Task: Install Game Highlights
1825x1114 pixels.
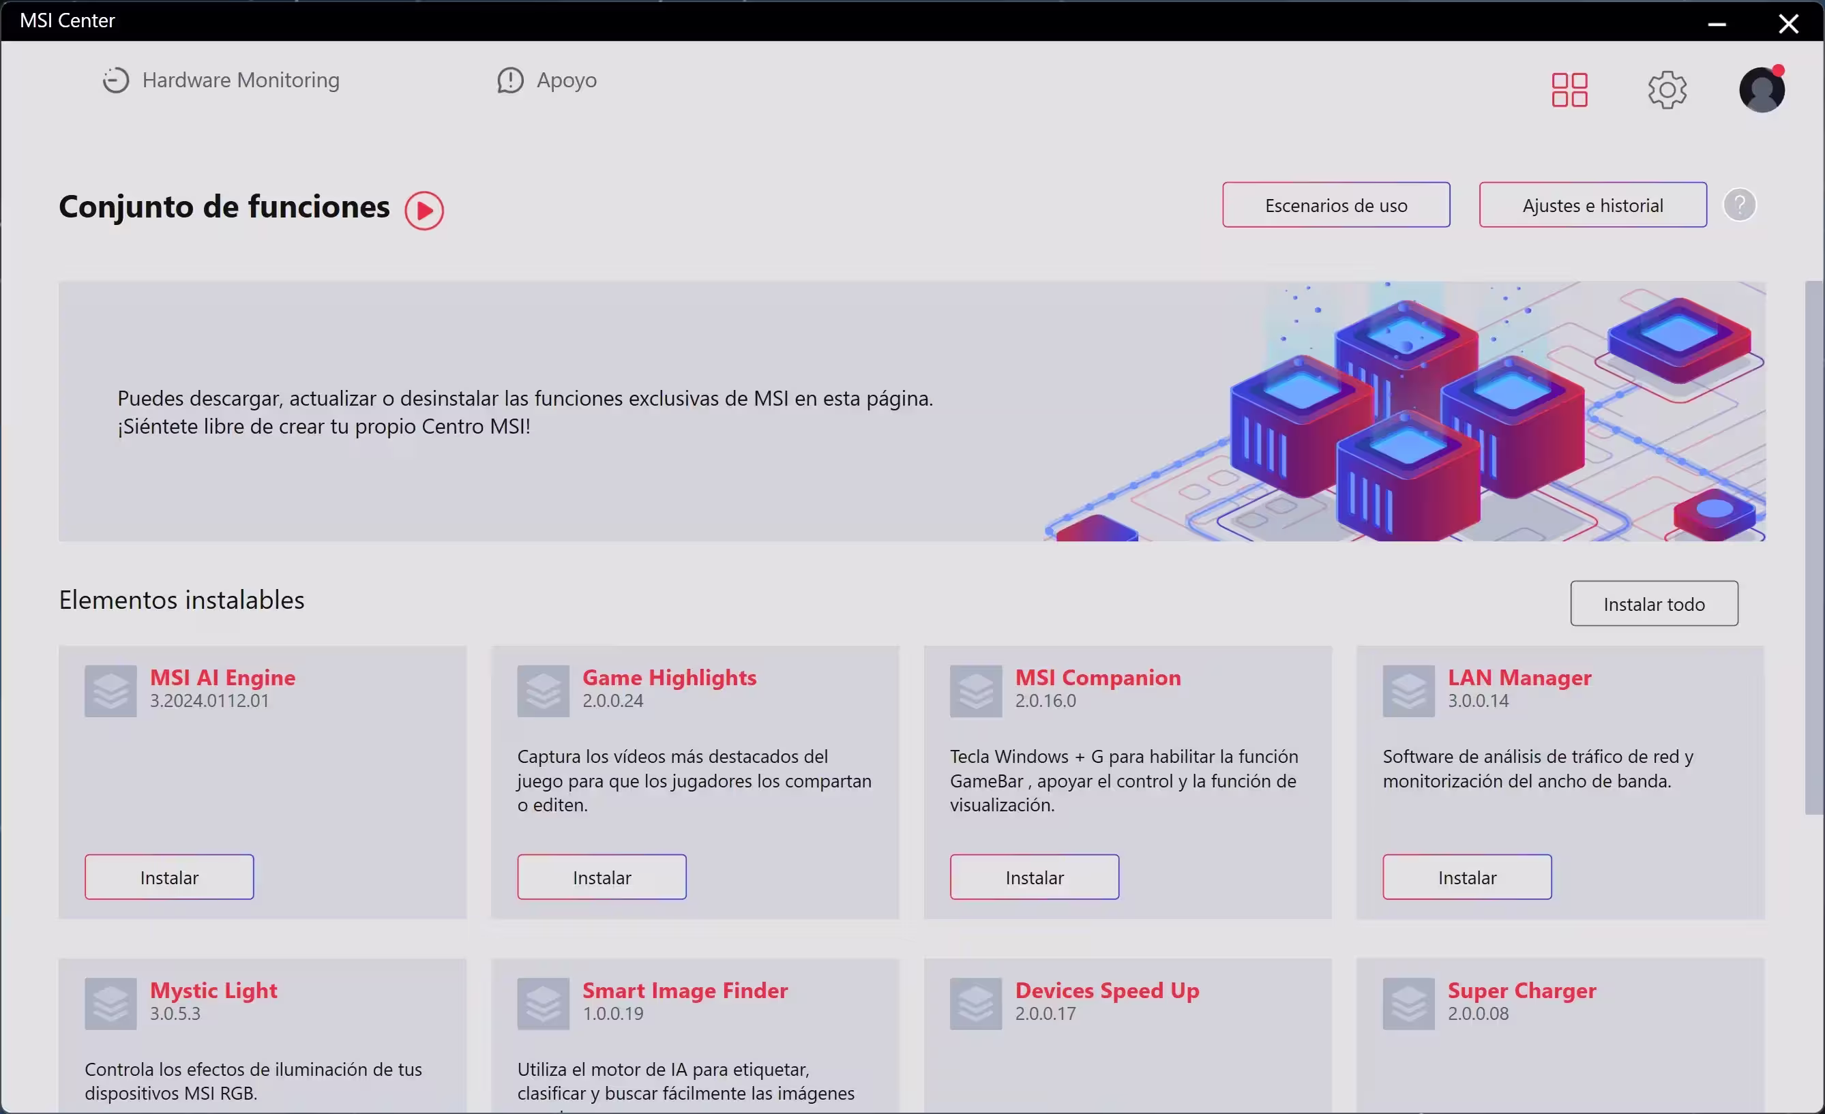Action: point(602,878)
